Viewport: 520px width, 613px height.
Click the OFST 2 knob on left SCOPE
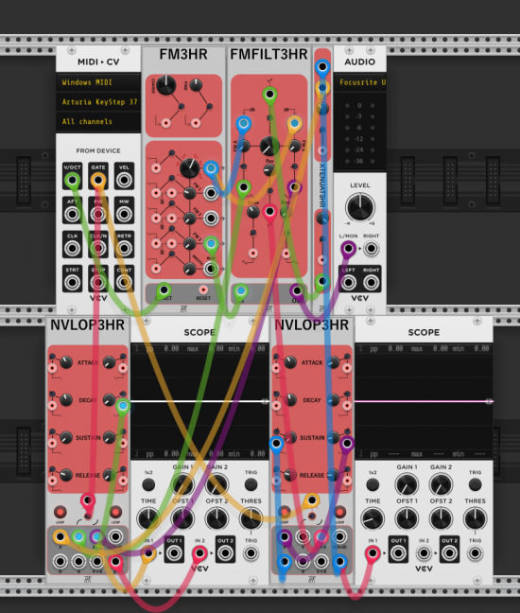pyautogui.click(x=217, y=518)
